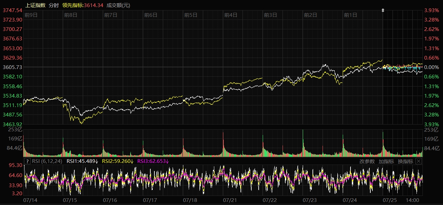Click the RSI1 value readout
This screenshot has width=443, height=205.
click(x=82, y=161)
